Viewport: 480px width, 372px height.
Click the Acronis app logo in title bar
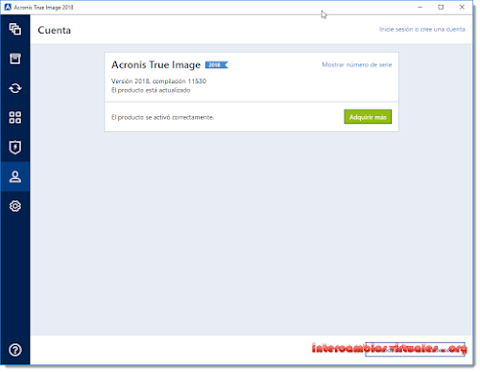pyautogui.click(x=8, y=7)
